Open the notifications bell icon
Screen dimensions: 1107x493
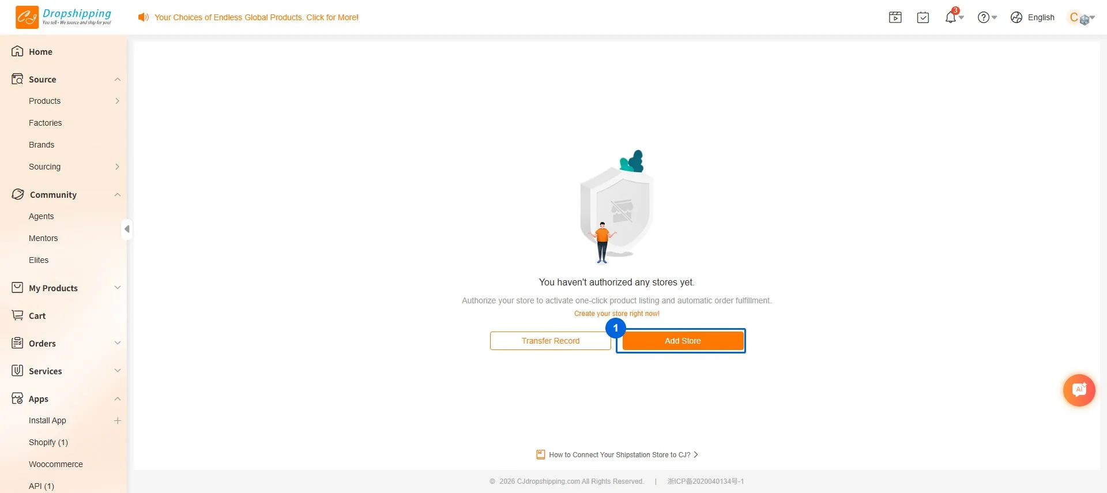tap(951, 17)
